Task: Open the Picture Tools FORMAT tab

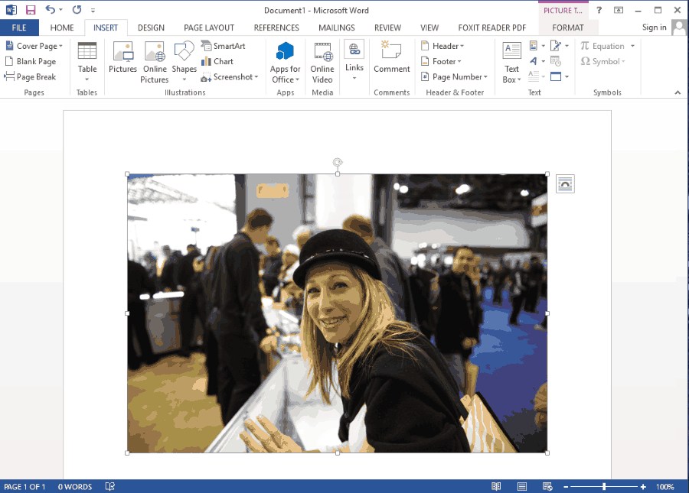Action: coord(568,28)
